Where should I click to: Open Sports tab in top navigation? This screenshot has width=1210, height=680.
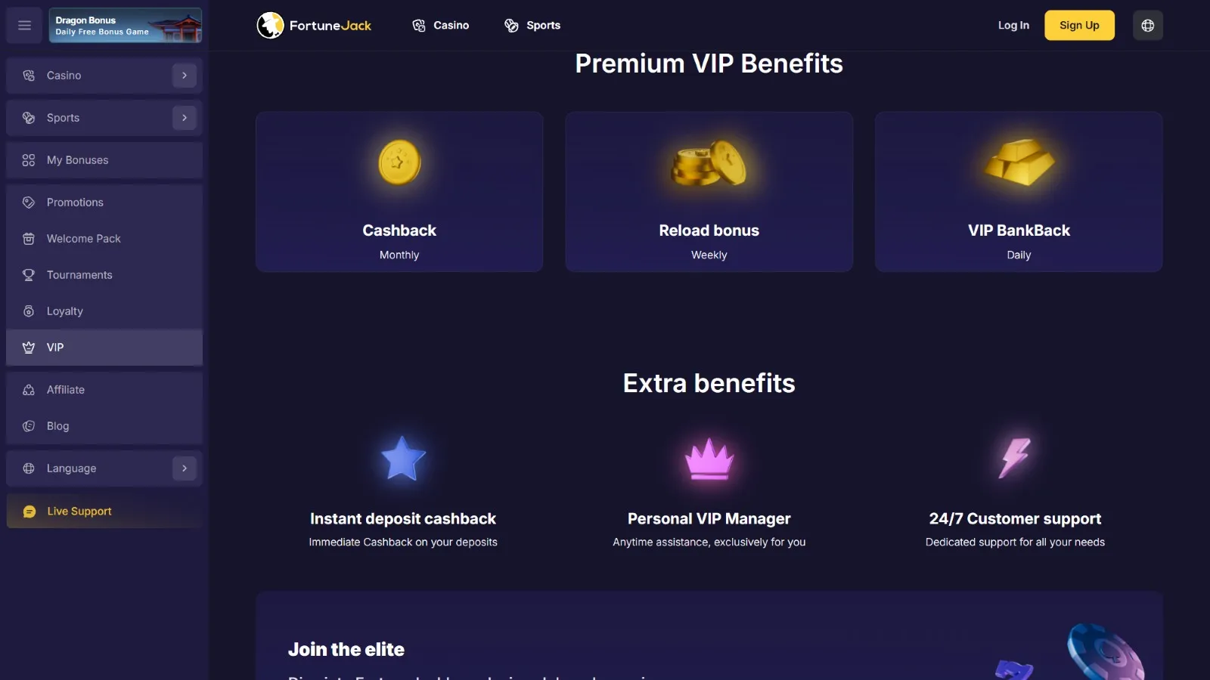[532, 26]
